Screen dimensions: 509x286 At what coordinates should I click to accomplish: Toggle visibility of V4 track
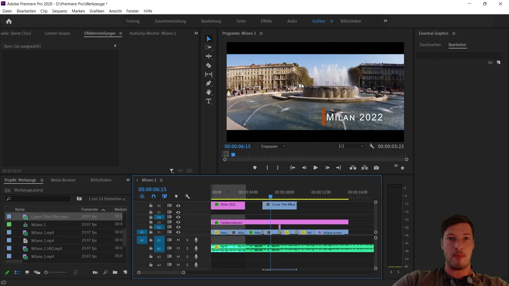pos(179,217)
